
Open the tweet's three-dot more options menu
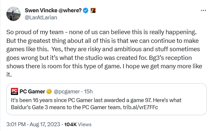pos(203,10)
